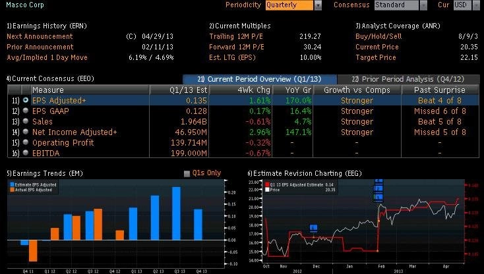Click the orange negative bar for Q4 11
The image size is (484, 274).
click(x=33, y=250)
